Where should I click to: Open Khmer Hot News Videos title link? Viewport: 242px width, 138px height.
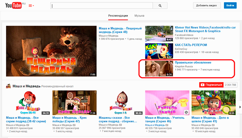(205, 29)
